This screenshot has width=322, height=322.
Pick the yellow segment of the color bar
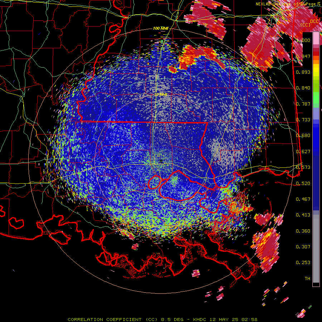click(316, 69)
